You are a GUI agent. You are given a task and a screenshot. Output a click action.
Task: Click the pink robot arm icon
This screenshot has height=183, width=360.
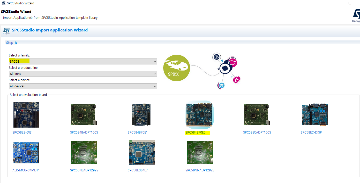pos(236,80)
